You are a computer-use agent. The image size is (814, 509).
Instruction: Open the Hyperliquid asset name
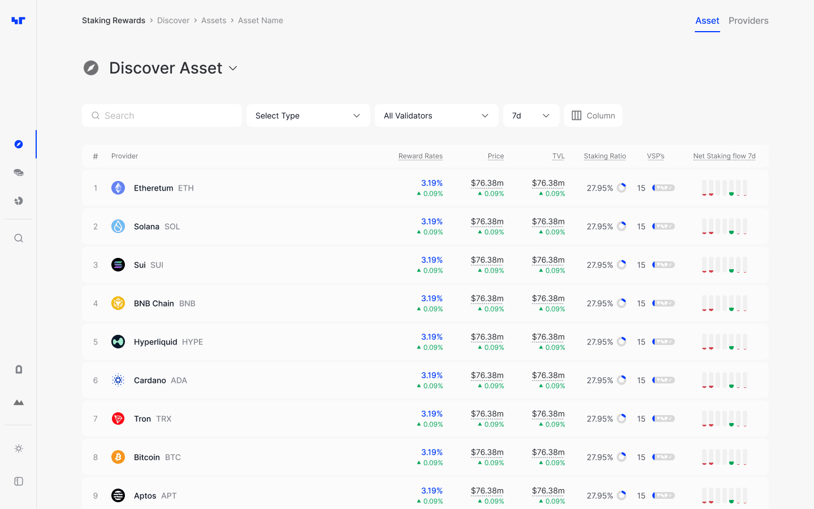(x=155, y=342)
